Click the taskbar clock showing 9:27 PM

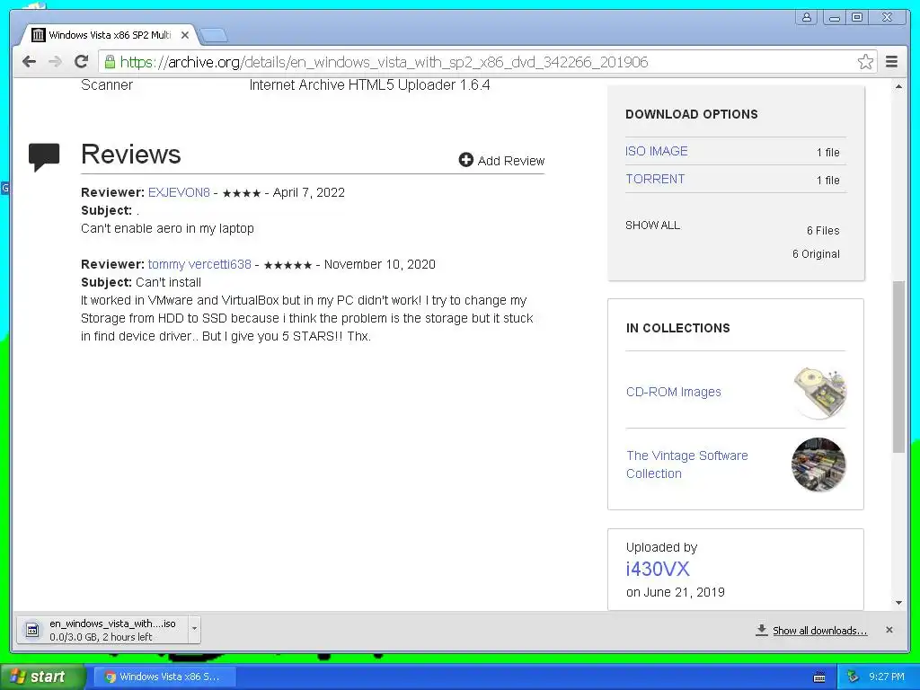pyautogui.click(x=887, y=677)
